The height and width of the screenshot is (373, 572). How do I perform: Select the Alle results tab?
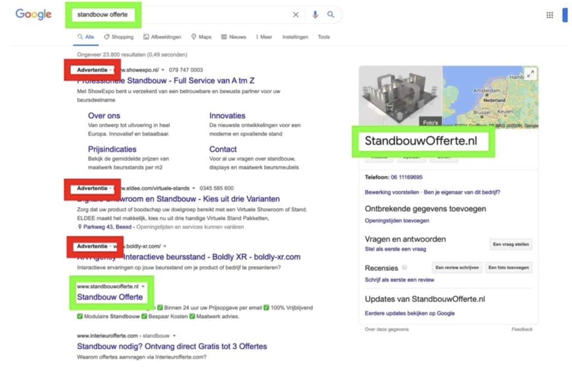point(85,37)
